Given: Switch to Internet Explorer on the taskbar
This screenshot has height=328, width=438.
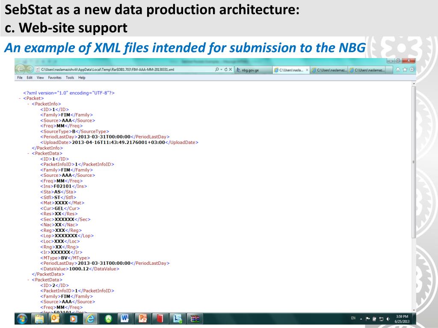Looking at the screenshot, I should [90, 319].
